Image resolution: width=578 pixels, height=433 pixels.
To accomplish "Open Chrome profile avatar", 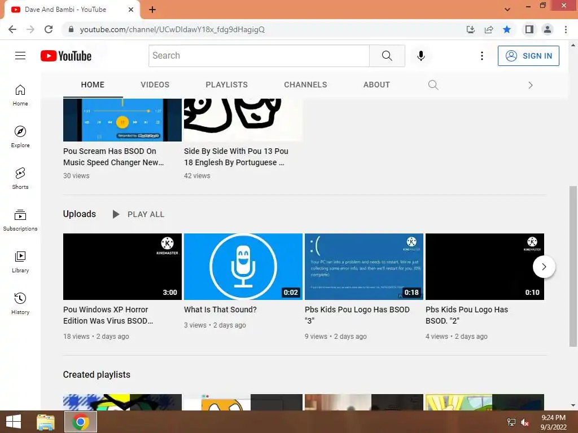I will pyautogui.click(x=548, y=29).
